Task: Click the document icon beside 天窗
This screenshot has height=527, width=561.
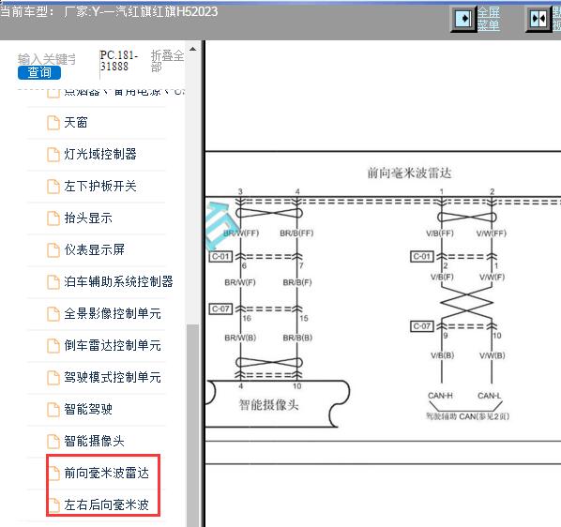Action: [x=53, y=123]
